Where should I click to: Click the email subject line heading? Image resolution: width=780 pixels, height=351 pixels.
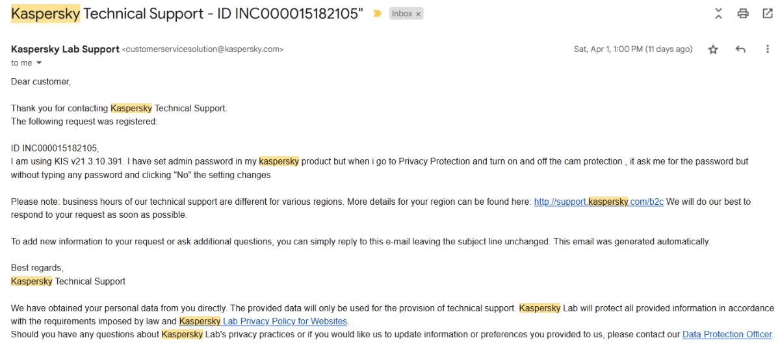click(187, 14)
